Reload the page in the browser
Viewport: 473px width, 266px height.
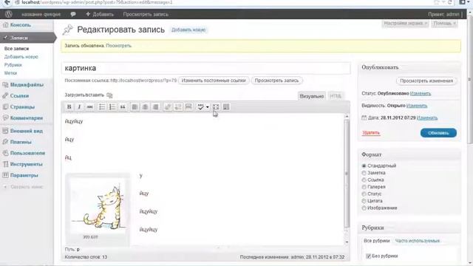[x=449, y=2]
